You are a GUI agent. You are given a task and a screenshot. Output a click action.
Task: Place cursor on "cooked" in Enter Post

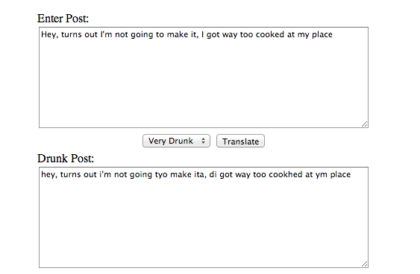pos(270,34)
